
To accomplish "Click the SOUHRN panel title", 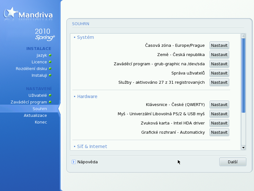I will click(81, 24).
